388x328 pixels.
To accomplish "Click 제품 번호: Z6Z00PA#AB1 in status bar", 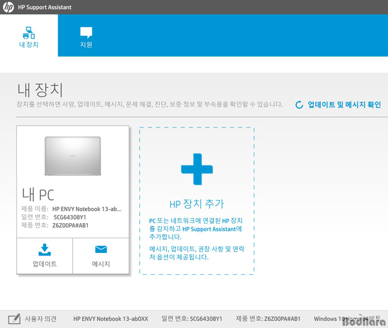I will 268,319.
